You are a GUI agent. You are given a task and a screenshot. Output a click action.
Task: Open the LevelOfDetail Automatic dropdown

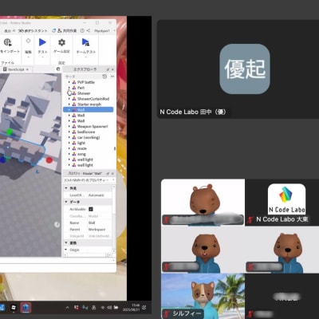[99, 195]
